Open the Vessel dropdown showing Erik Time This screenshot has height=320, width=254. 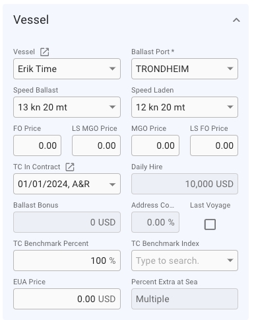(x=67, y=69)
